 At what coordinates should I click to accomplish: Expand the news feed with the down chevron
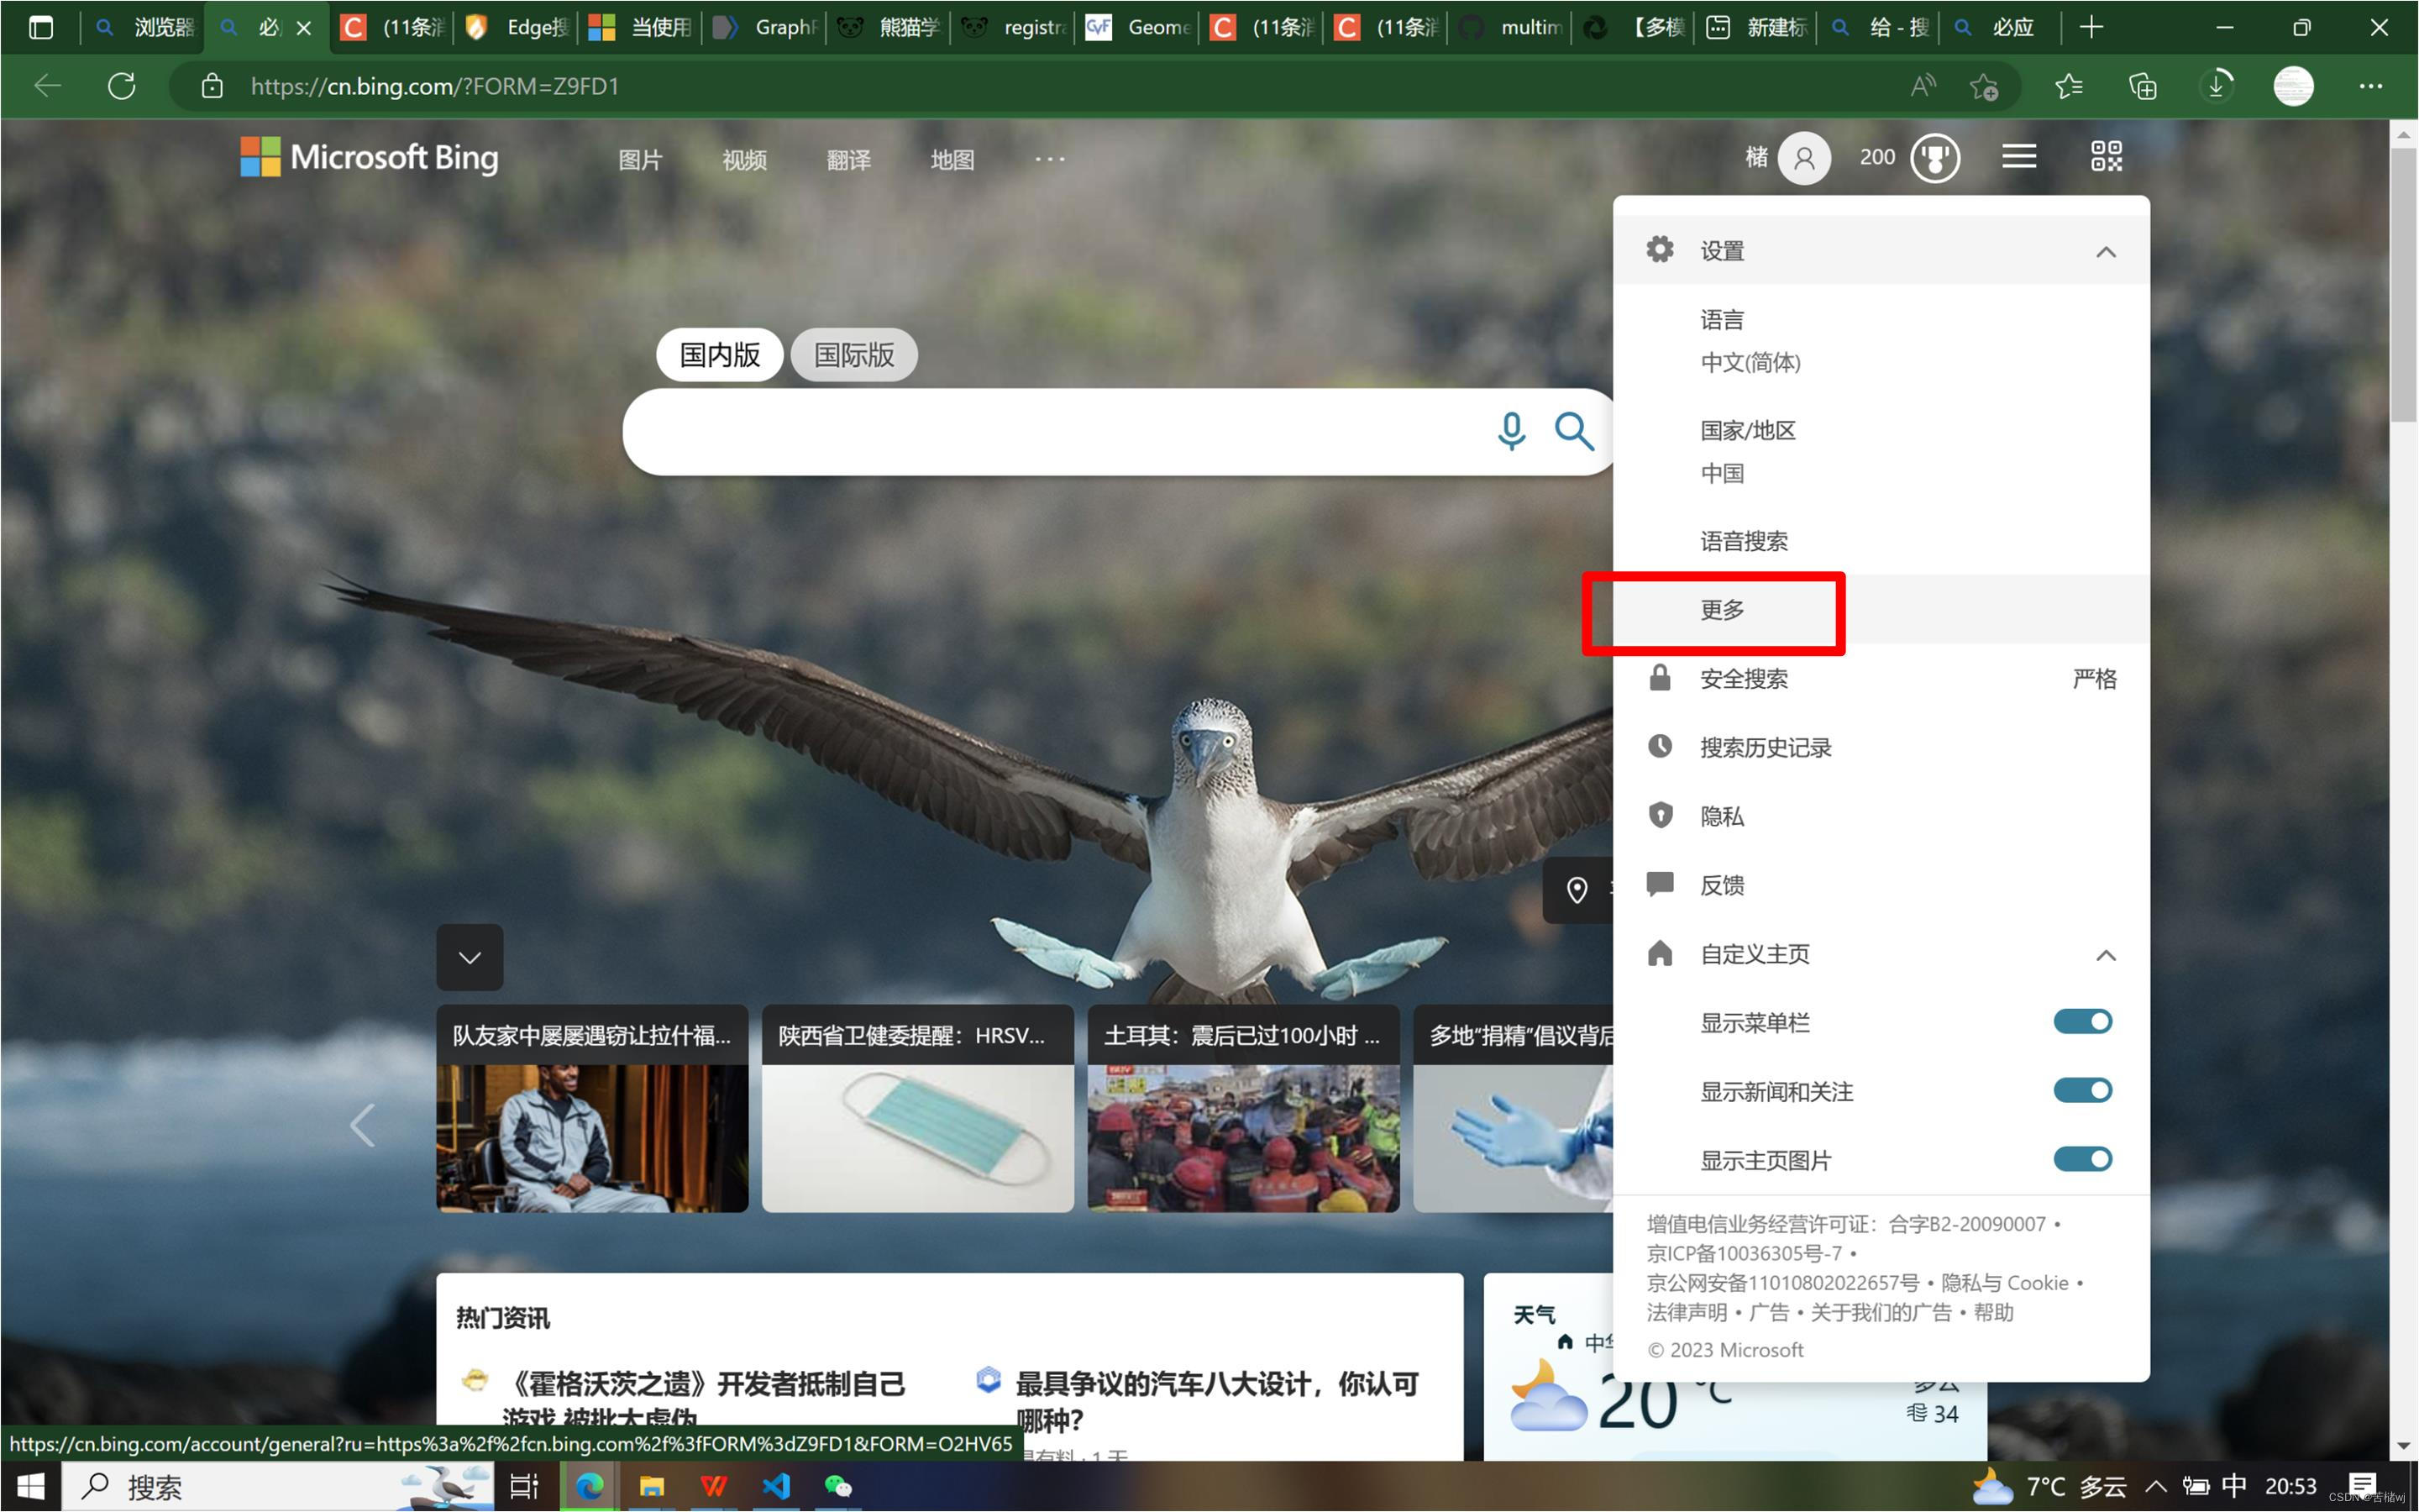[x=470, y=957]
